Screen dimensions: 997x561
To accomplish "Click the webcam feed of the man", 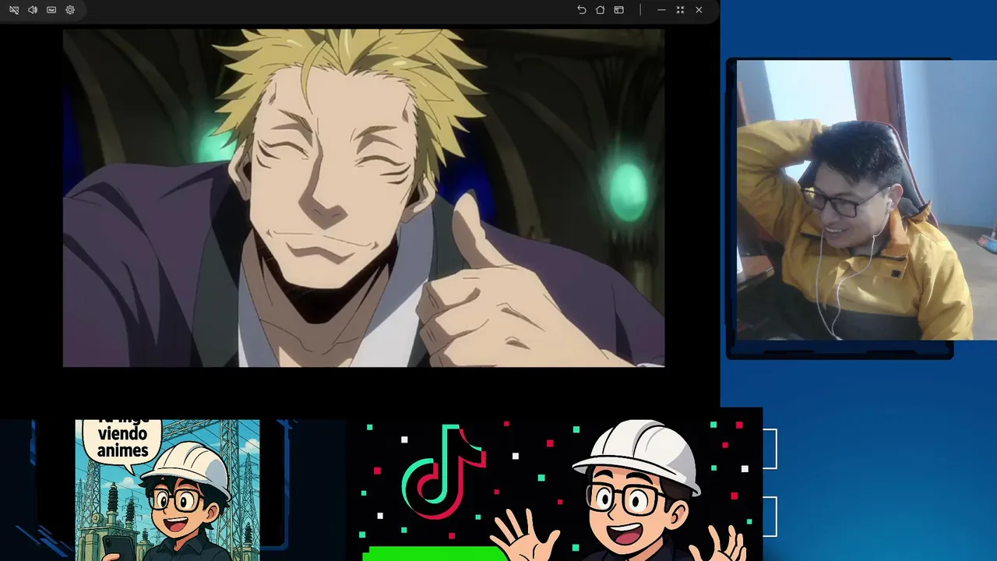I will pyautogui.click(x=866, y=200).
